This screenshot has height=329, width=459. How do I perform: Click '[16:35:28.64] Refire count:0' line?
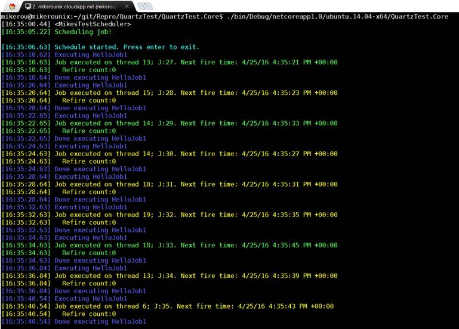(58, 192)
